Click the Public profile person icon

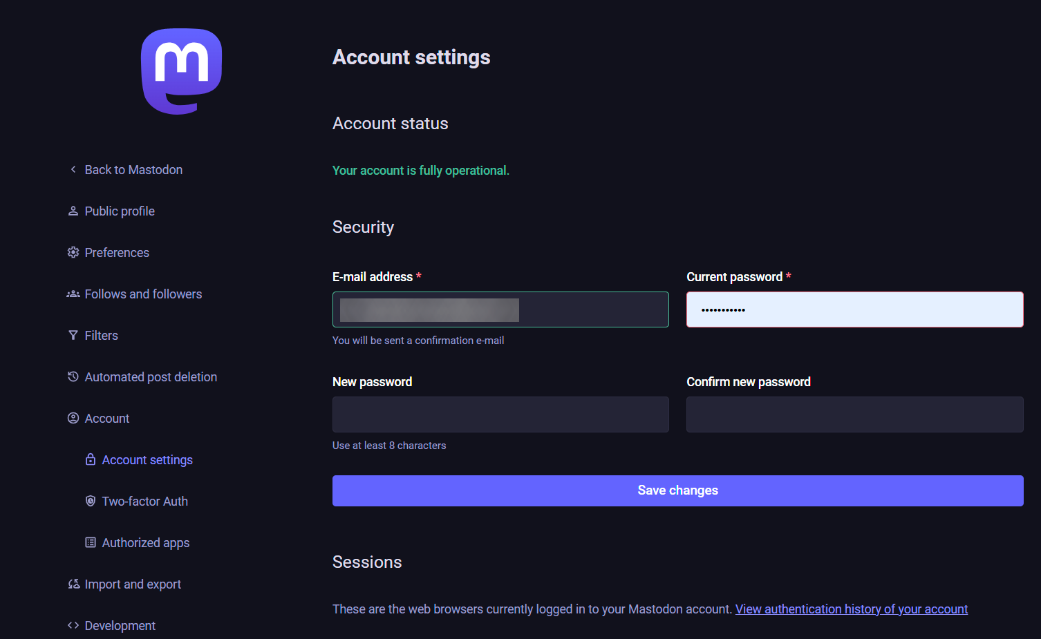pyautogui.click(x=73, y=211)
